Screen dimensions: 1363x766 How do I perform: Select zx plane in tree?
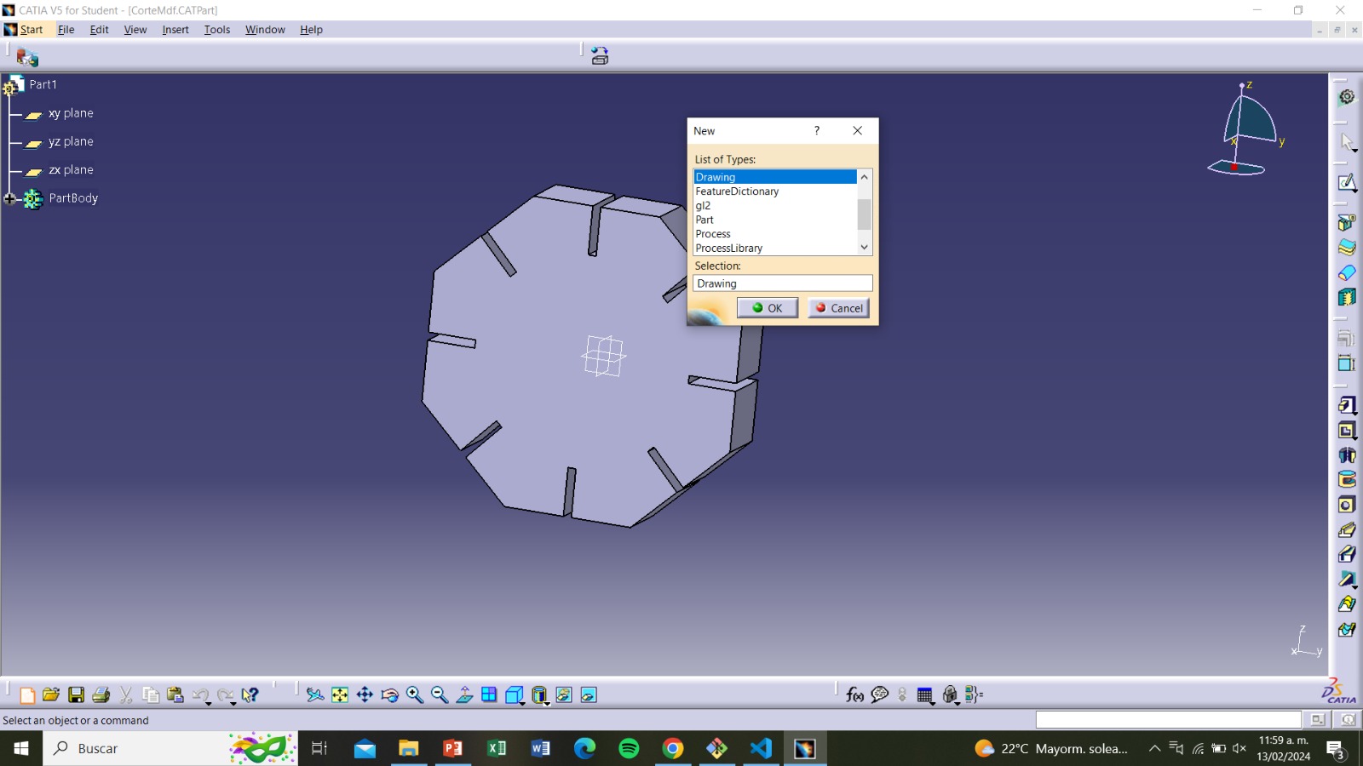[71, 170]
